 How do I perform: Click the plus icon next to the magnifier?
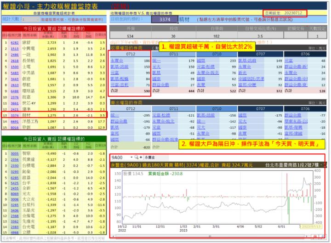[141, 157]
